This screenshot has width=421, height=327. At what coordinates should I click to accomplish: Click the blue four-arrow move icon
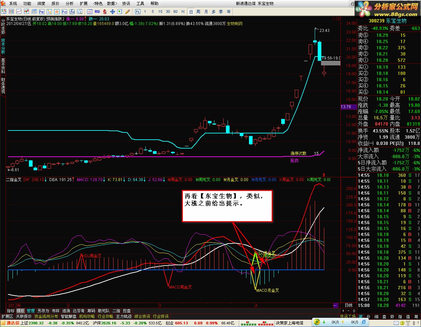[112, 12]
